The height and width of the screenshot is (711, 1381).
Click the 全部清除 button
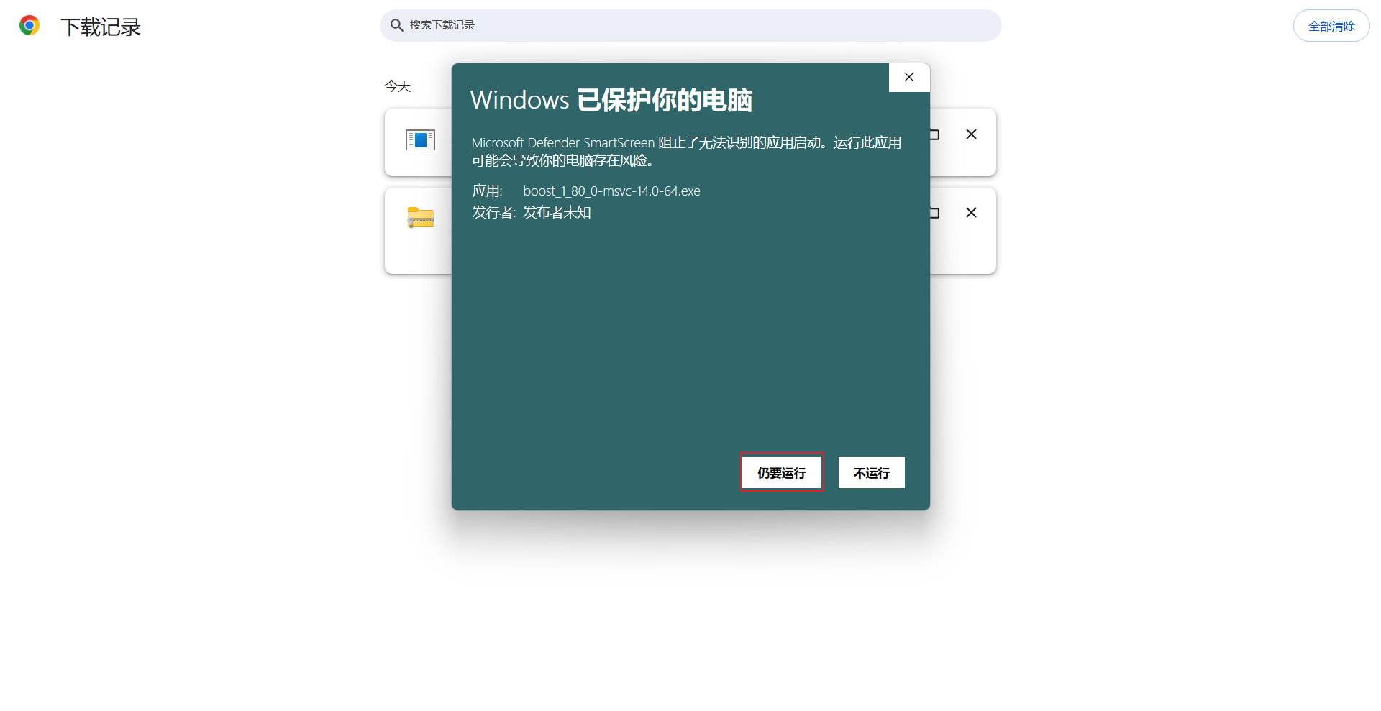(1331, 26)
